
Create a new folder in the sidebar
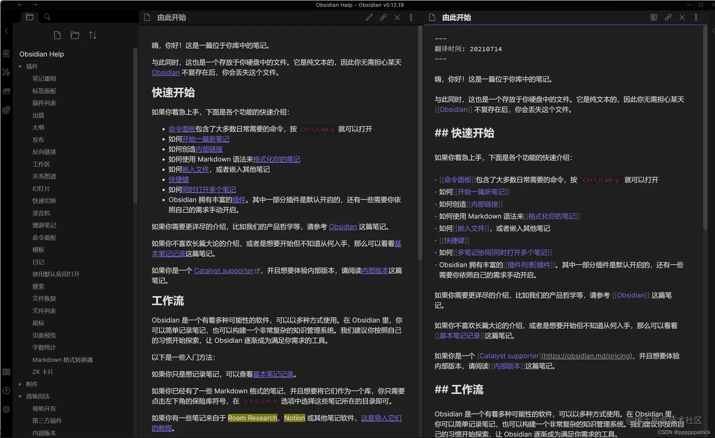(x=75, y=34)
